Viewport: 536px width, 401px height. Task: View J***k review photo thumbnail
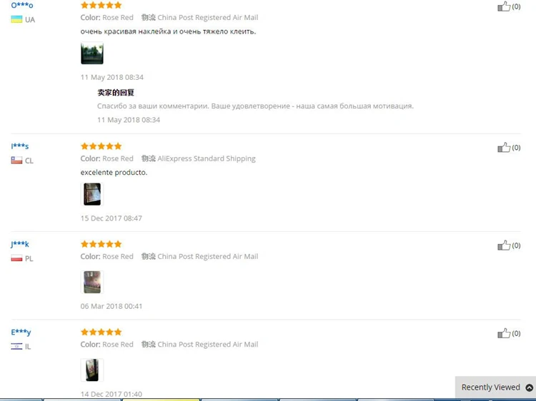(x=92, y=283)
